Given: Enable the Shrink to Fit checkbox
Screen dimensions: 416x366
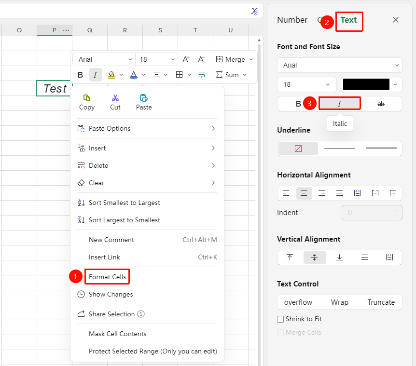Looking at the screenshot, I should click(x=280, y=319).
